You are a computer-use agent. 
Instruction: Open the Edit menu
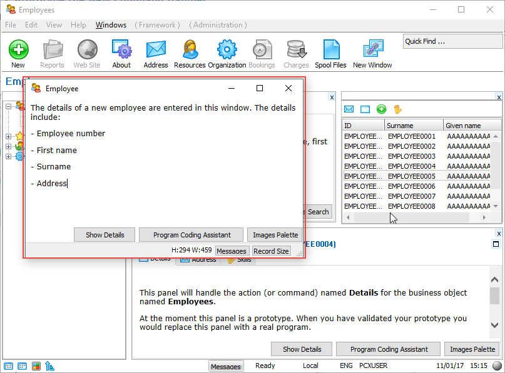pyautogui.click(x=31, y=25)
